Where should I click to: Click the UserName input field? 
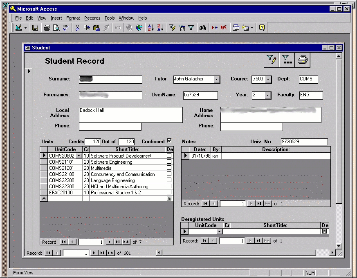click(200, 95)
